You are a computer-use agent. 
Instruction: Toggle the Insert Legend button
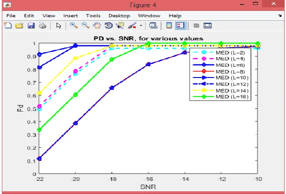180,25
